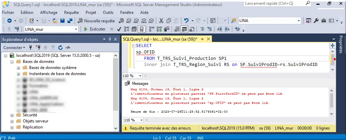Click the Exécuter button
The height and width of the screenshot is (140, 346).
click(95, 29)
